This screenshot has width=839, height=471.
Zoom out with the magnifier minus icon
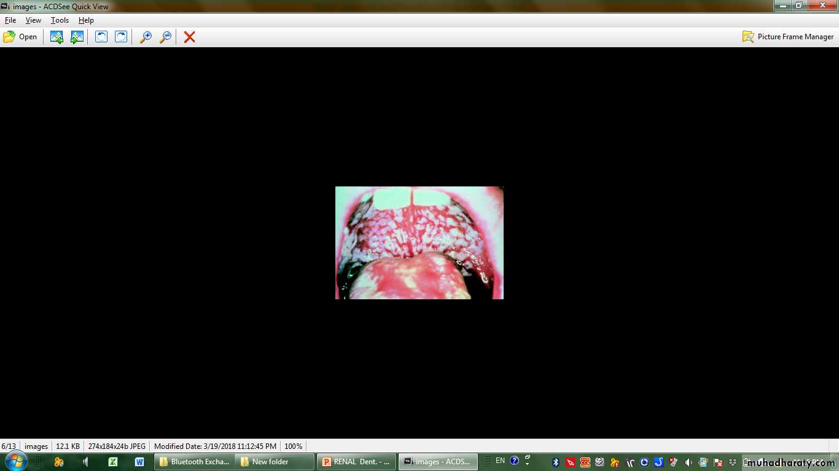(165, 37)
